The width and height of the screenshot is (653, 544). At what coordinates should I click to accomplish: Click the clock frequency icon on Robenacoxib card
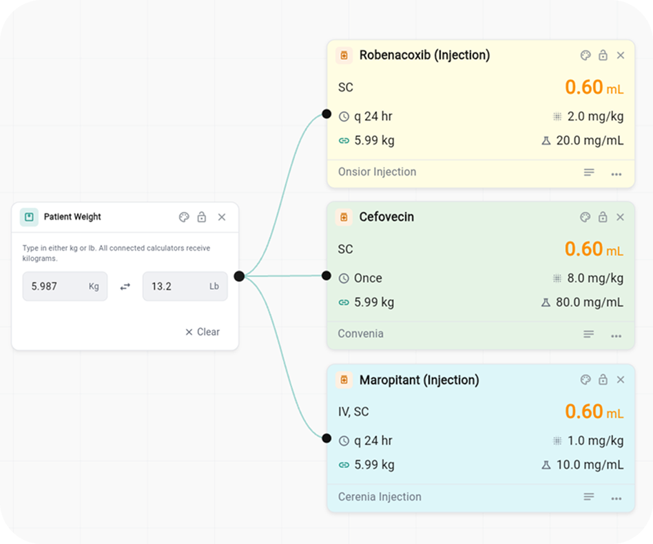point(344,116)
